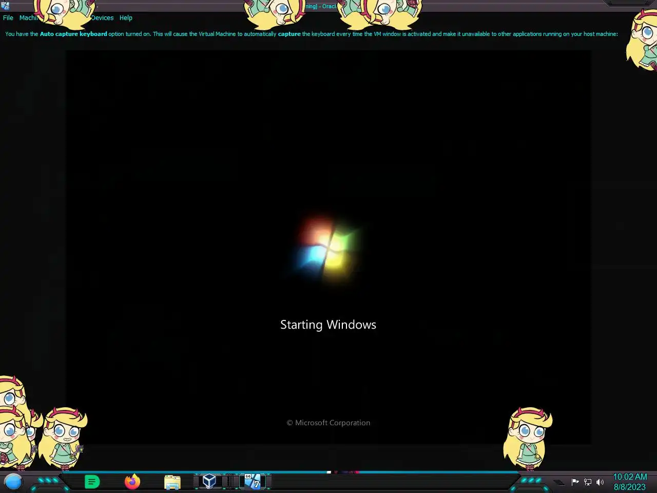This screenshot has height=493, width=657.
Task: Click the Starting Windows text in the VM screen
Action: pos(328,325)
